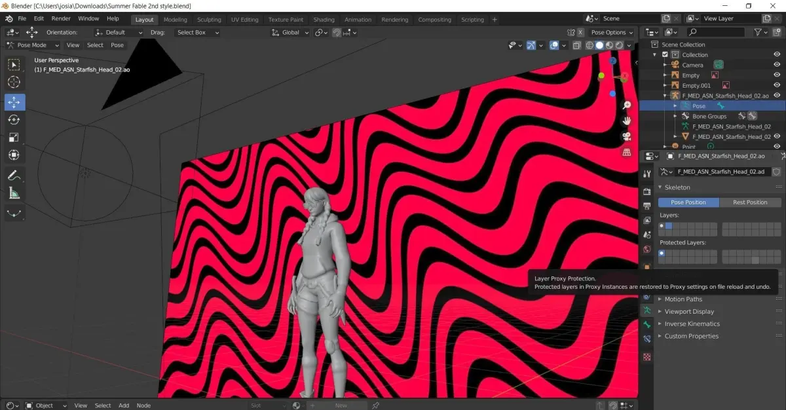Switch to wireframe viewport shading

click(x=589, y=46)
